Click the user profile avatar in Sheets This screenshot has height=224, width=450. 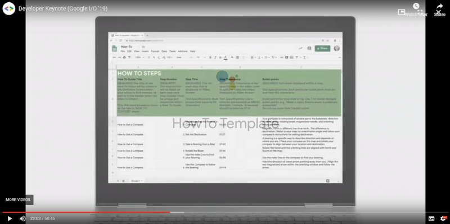pos(336,48)
